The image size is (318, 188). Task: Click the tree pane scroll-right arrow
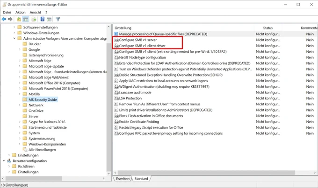pyautogui.click(x=104, y=178)
